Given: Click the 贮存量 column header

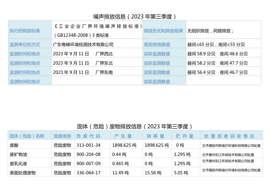Looking at the screenshot, I should [186, 135].
